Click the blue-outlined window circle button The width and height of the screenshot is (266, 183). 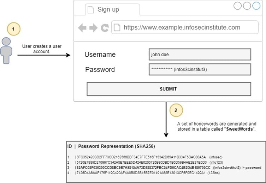256,6
